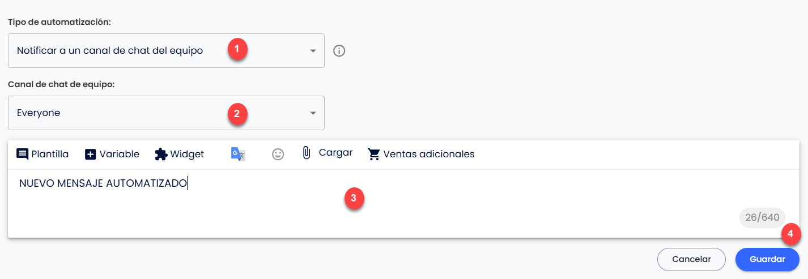The height and width of the screenshot is (279, 808).
Task: Click the shopping cart upsell icon
Action: click(x=374, y=154)
